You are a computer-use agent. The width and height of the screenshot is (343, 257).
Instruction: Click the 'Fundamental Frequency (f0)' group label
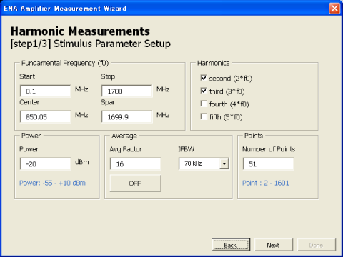click(x=65, y=63)
